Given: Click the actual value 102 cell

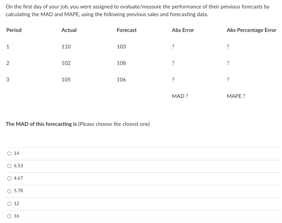Looking at the screenshot, I should point(66,63).
